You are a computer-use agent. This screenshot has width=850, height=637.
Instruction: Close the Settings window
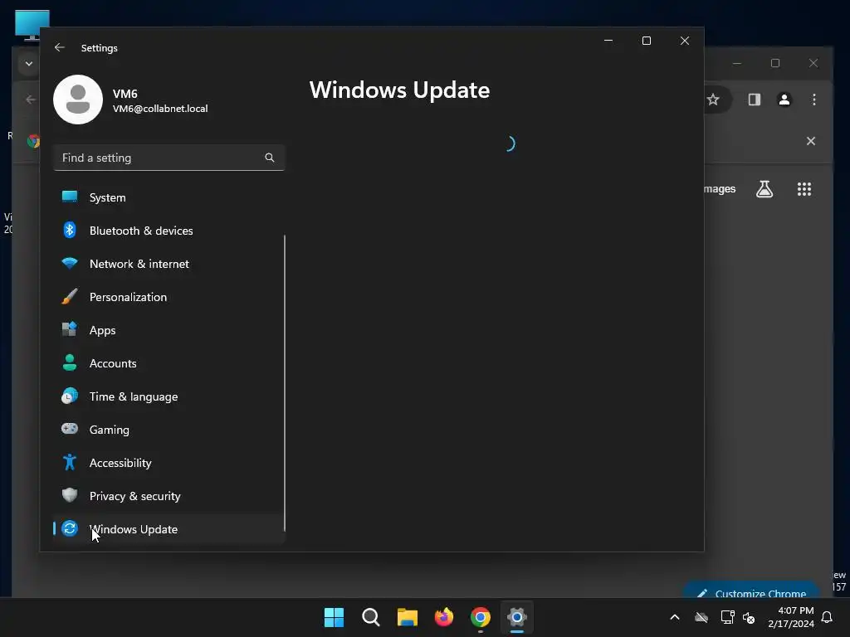click(685, 41)
